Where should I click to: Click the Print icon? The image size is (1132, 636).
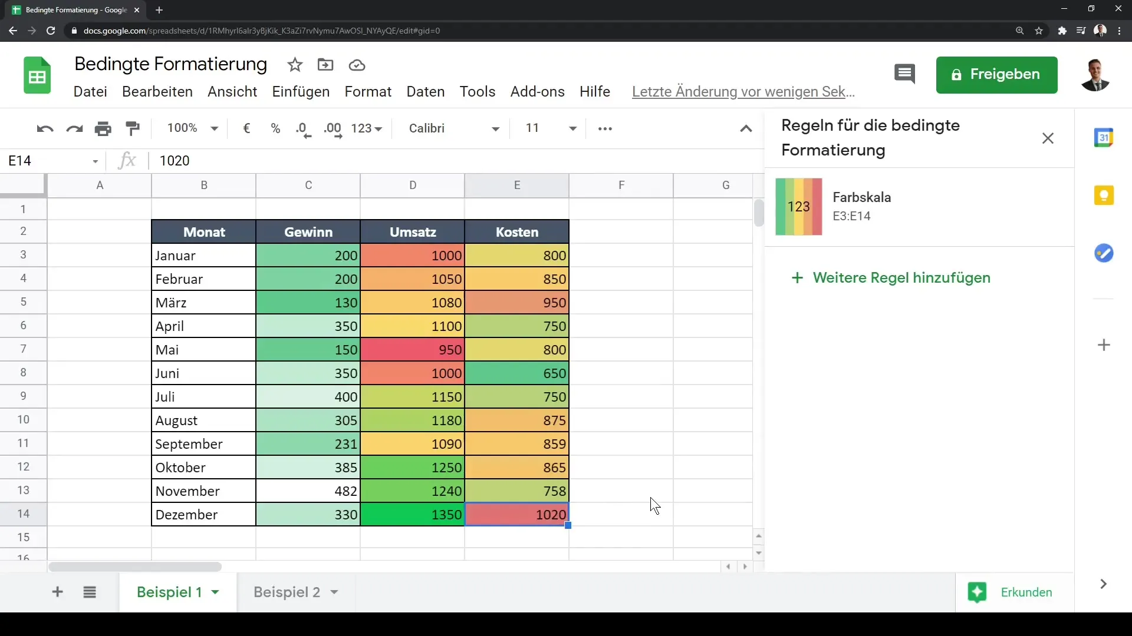103,128
